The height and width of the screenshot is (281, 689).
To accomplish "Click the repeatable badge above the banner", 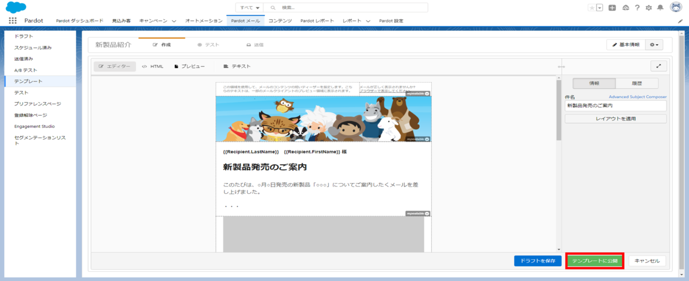I will [x=418, y=93].
